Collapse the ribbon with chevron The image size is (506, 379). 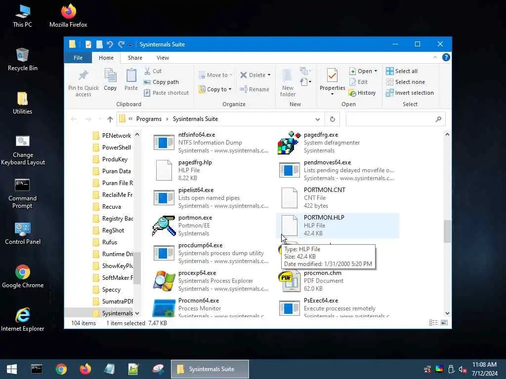(x=435, y=57)
